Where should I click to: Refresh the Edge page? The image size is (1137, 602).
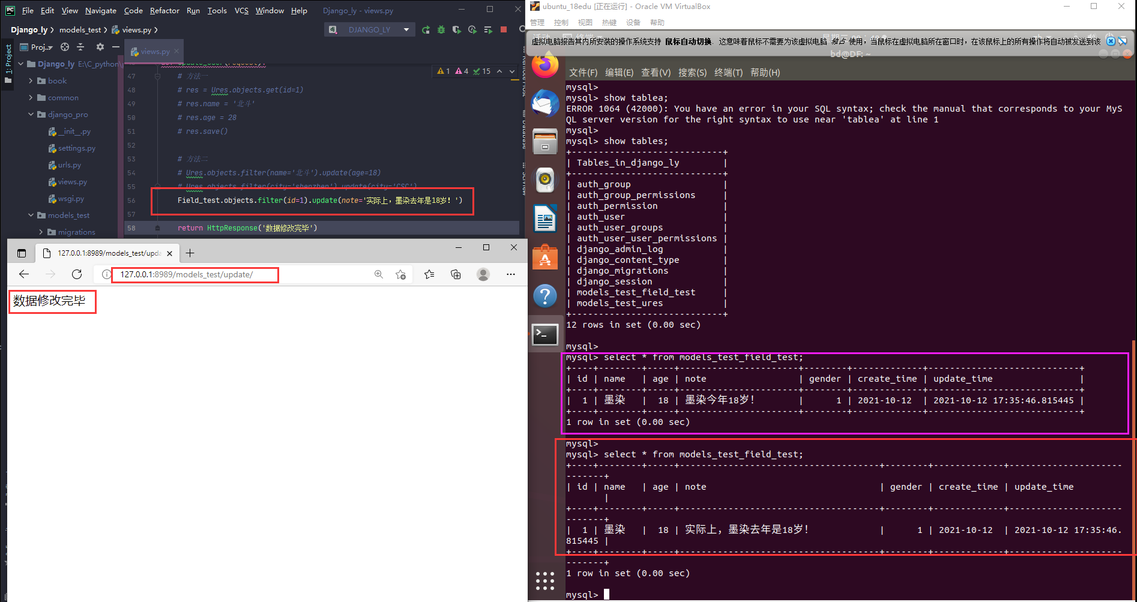[x=77, y=274]
